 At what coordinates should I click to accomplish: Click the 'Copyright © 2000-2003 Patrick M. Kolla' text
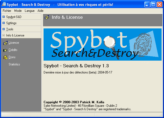pyautogui.click(x=74, y=102)
